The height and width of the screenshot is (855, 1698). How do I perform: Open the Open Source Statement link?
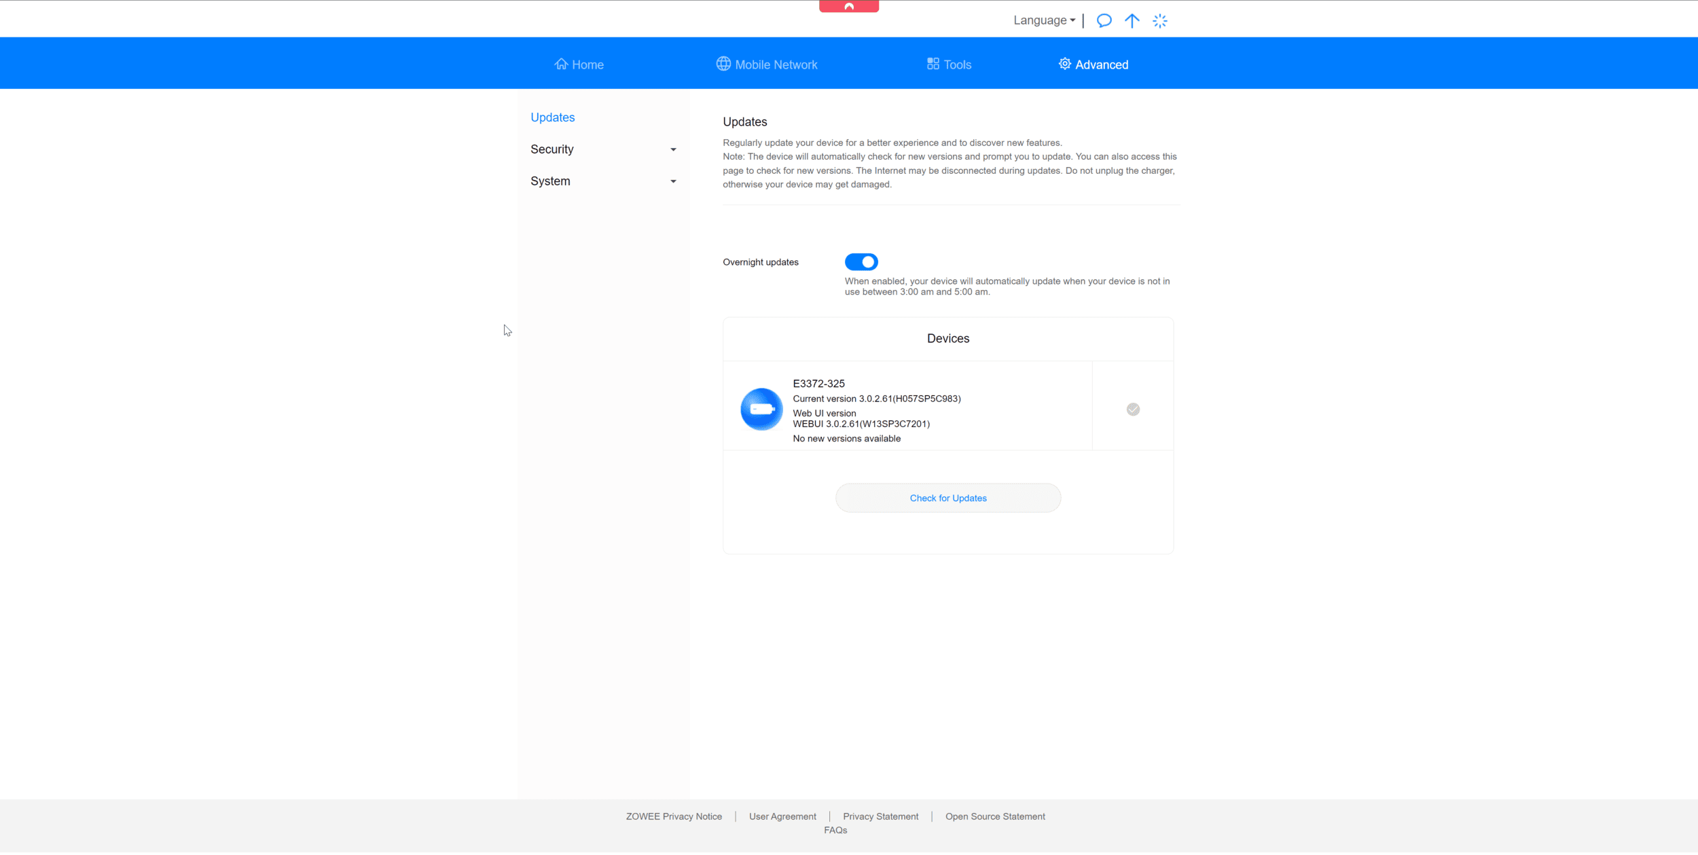coord(994,817)
